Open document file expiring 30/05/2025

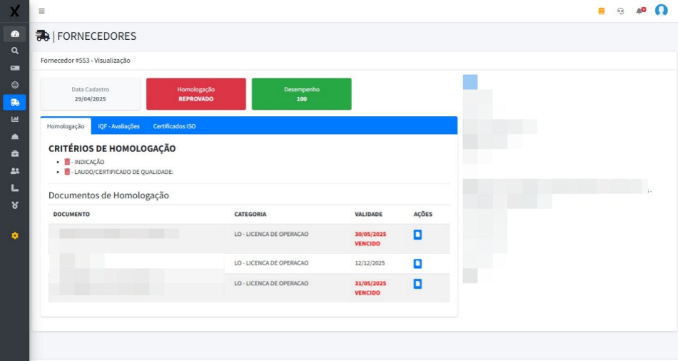[418, 235]
